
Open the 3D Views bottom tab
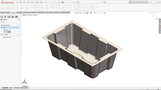click(x=17, y=88)
